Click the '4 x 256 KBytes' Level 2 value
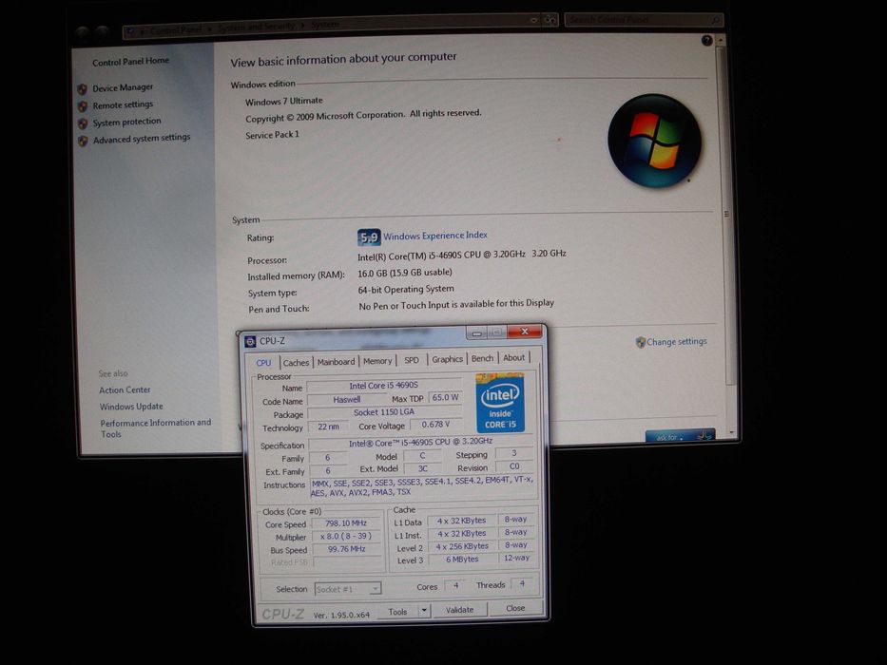 (462, 546)
